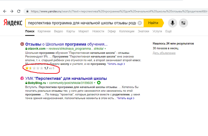Open result 'Отзывы о Школьная программа обучения...'
The image size is (208, 136).
point(66,44)
